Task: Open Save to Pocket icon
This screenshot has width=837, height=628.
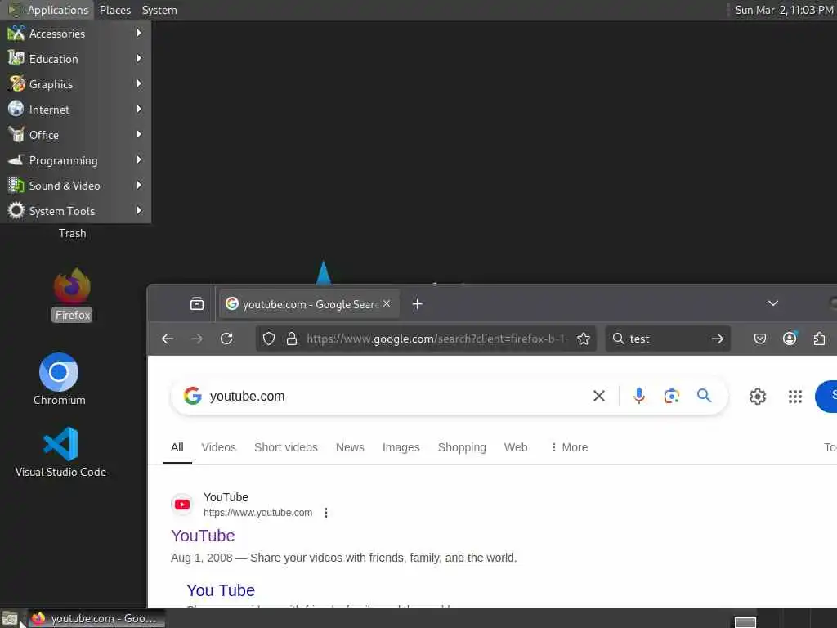Action: (760, 339)
